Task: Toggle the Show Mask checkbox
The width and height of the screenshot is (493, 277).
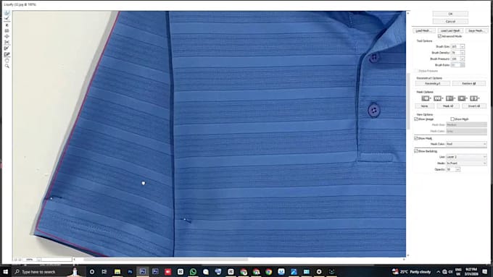Action: point(416,138)
